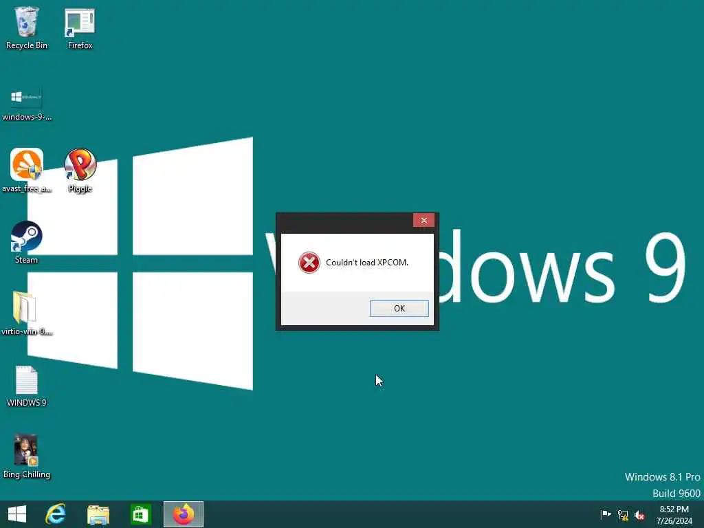Viewport: 704px width, 528px height.
Task: Select the WINDWS 9 text file
Action: click(x=27, y=386)
